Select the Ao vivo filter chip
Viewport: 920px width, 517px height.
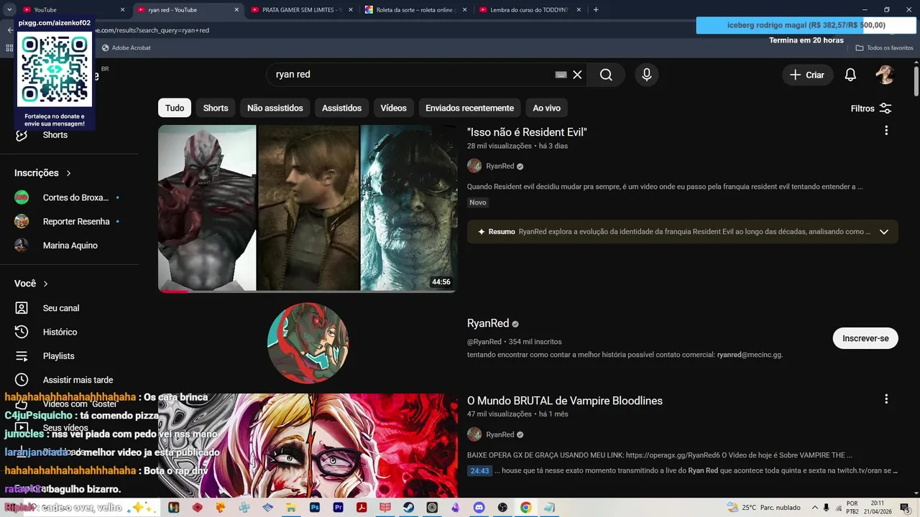(x=547, y=108)
